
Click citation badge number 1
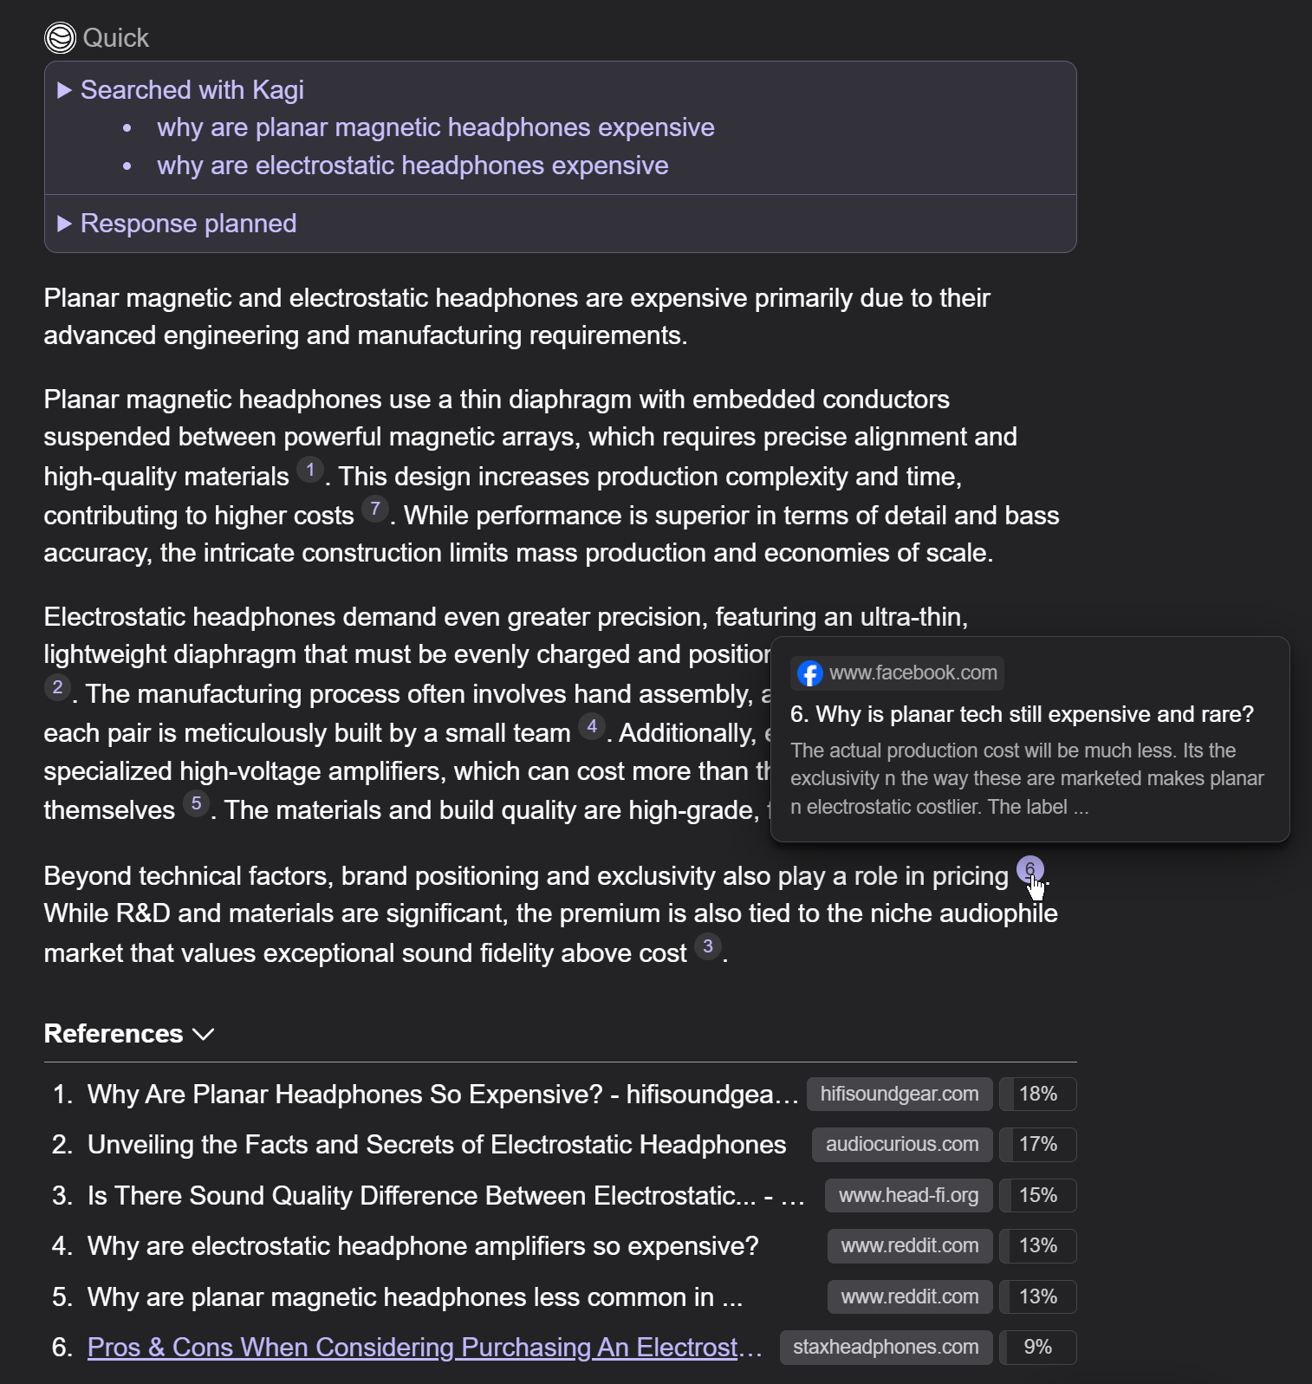[x=309, y=471]
